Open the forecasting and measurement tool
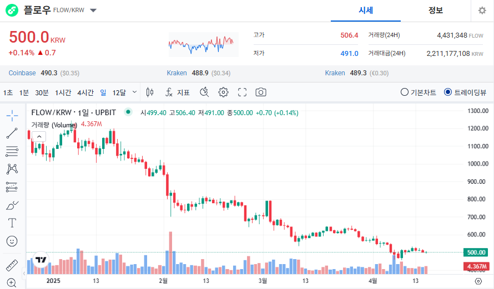Image resolution: width=494 pixels, height=289 pixels. click(x=12, y=187)
